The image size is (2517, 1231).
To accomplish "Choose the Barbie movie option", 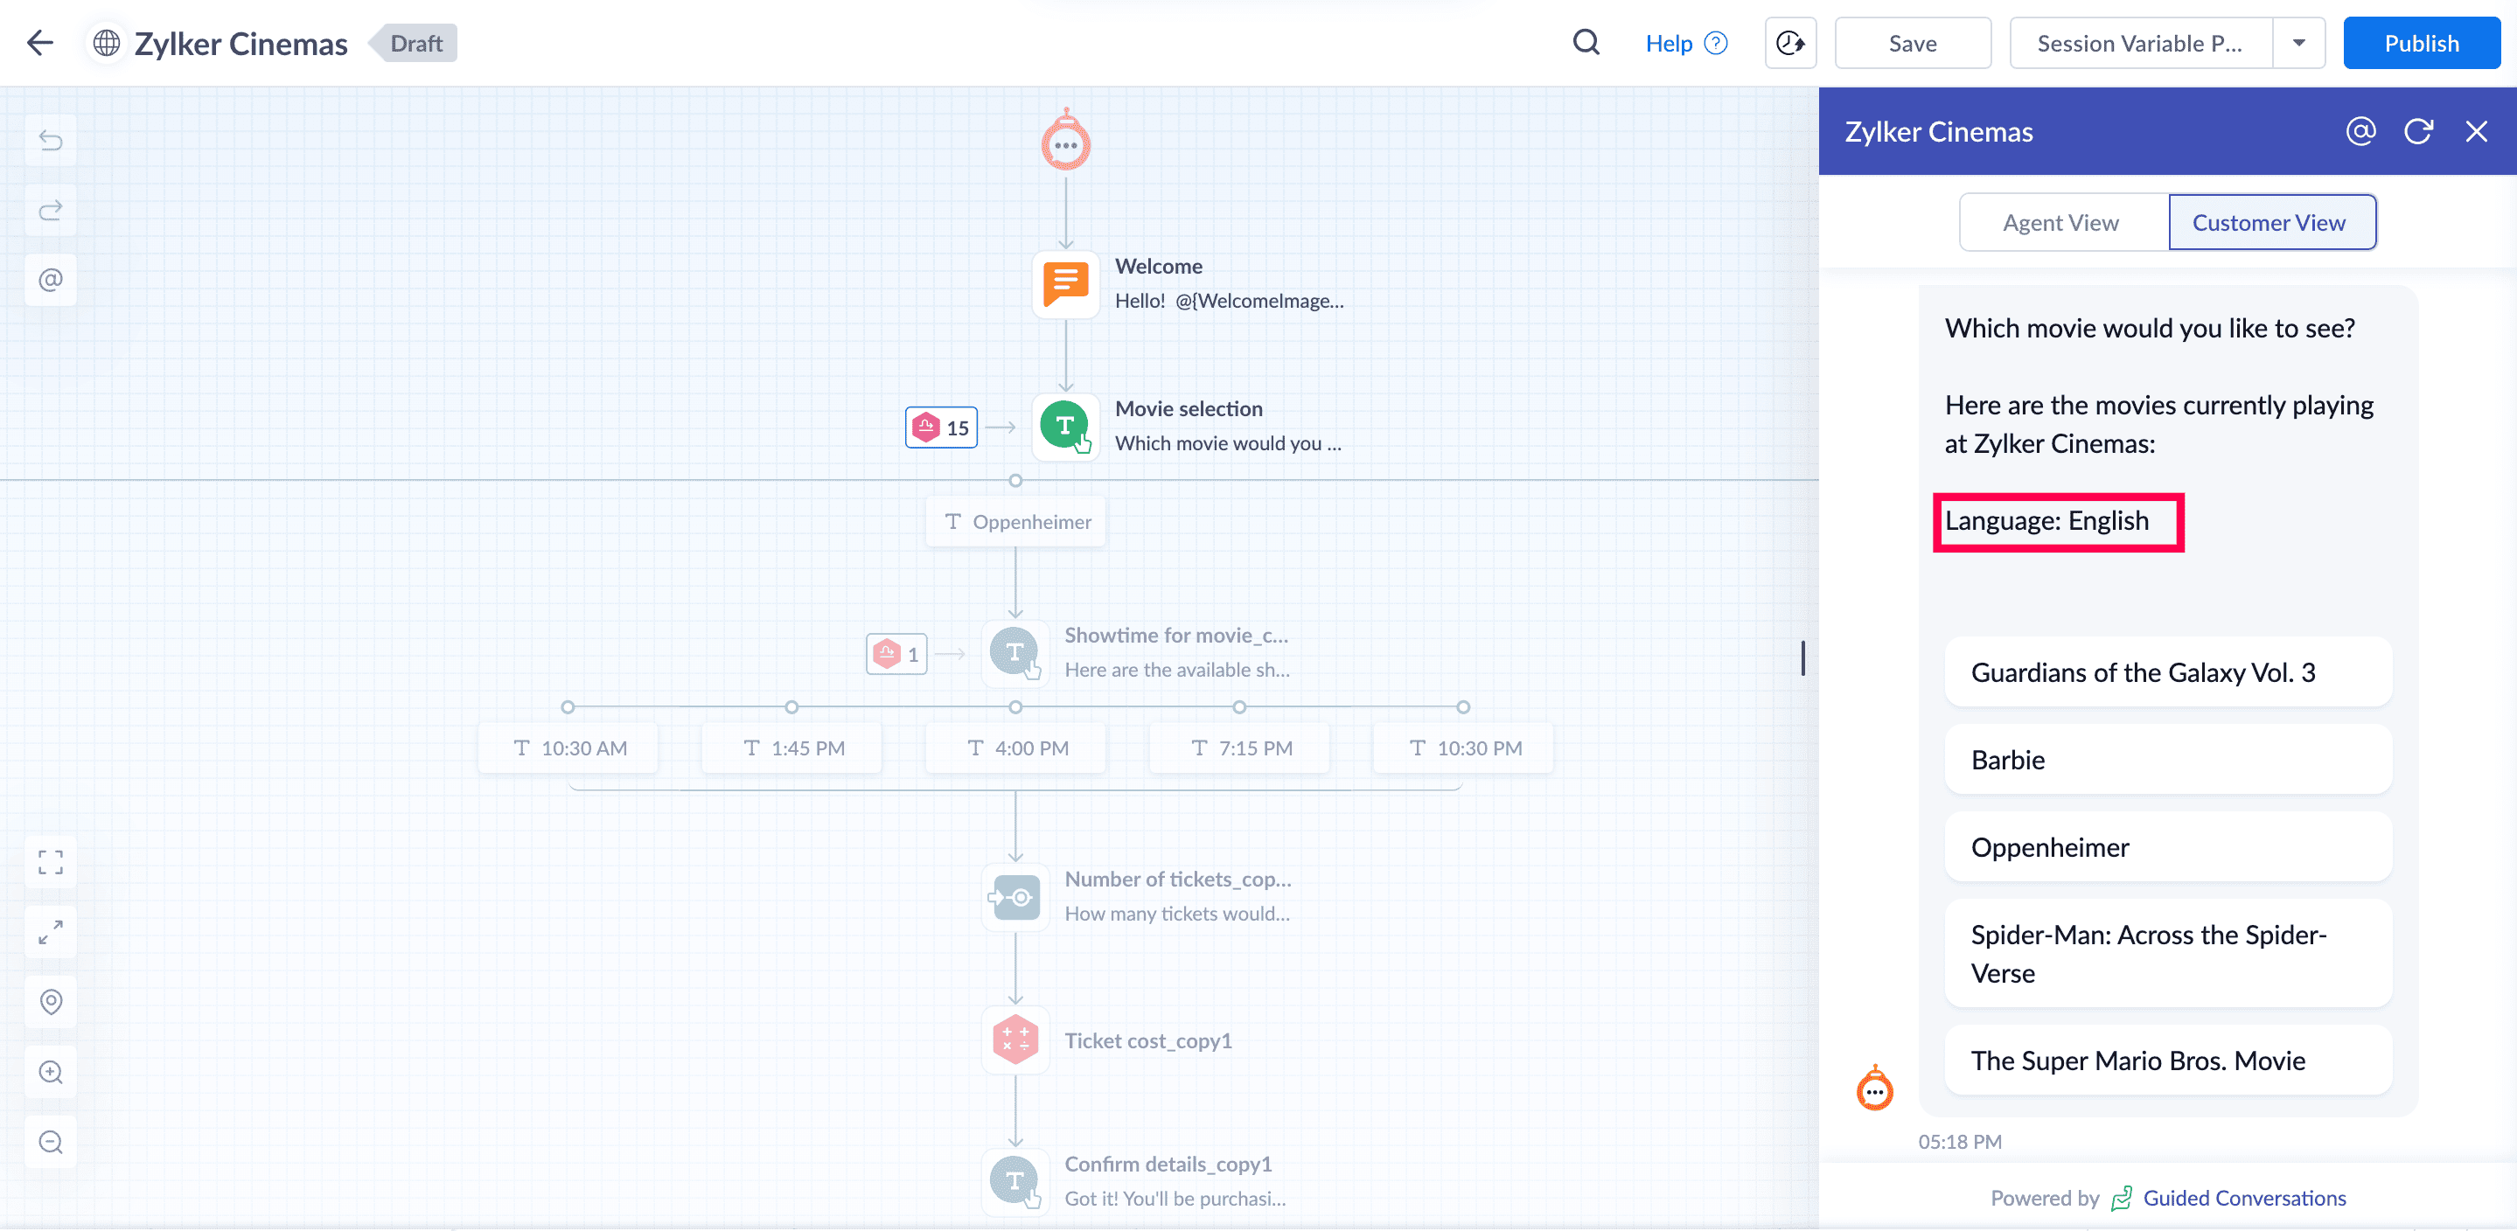I will tap(2166, 760).
